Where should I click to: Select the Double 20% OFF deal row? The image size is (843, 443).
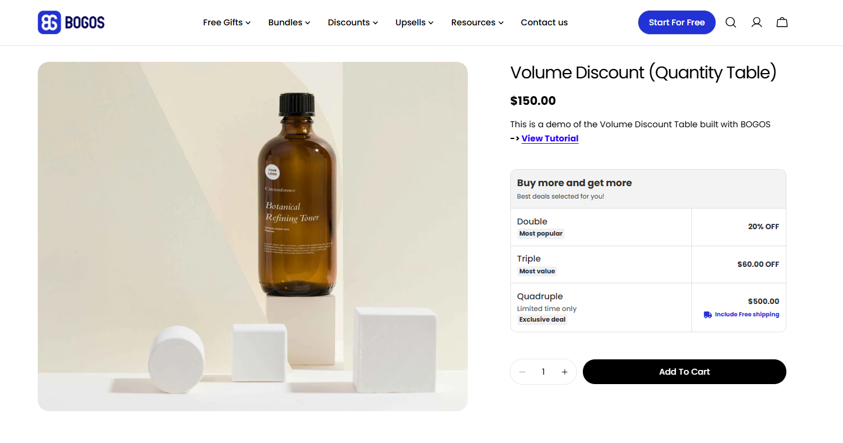pyautogui.click(x=648, y=227)
